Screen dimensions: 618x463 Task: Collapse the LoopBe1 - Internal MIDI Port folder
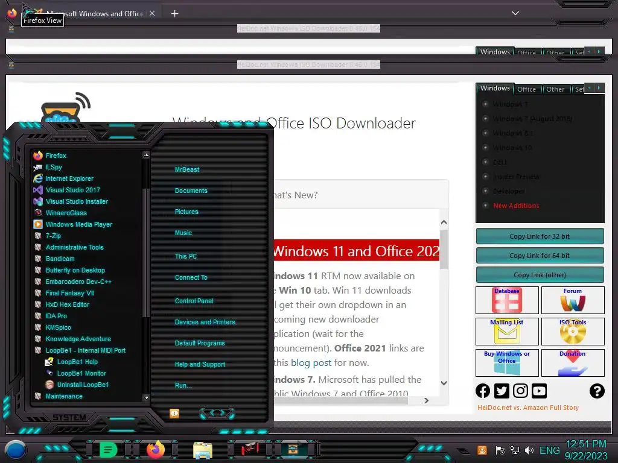click(80, 350)
